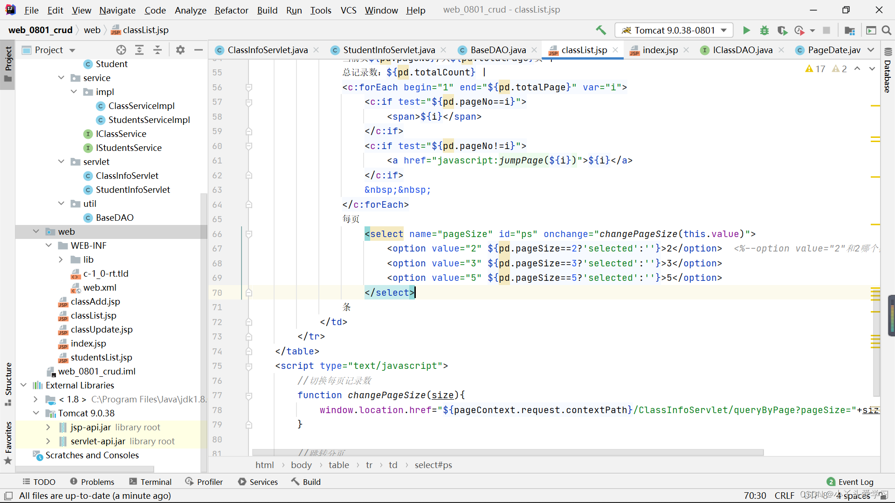Toggle fold marker at line 60
895x503 pixels.
[x=249, y=146]
